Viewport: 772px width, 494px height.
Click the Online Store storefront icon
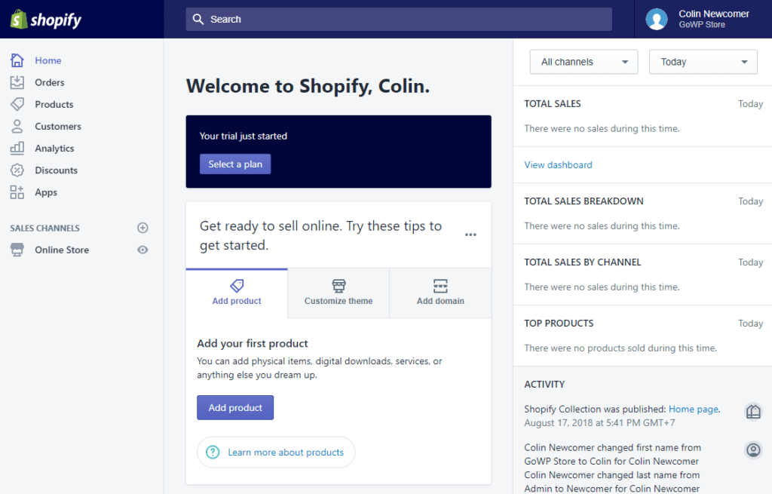pyautogui.click(x=17, y=250)
